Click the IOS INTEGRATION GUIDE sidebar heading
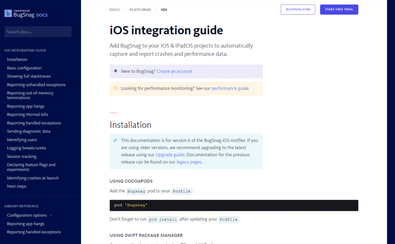395x244 pixels. point(25,51)
